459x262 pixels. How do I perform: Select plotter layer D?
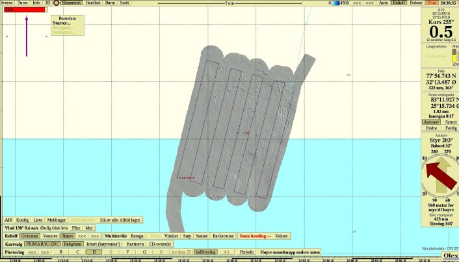(94, 252)
